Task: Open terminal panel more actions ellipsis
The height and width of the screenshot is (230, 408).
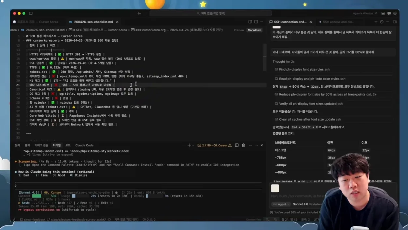Action: point(250,145)
